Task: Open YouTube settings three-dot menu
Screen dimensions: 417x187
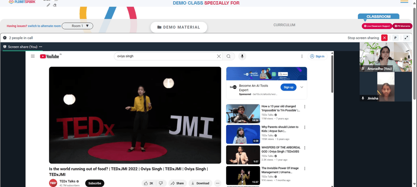Action: coord(302,56)
